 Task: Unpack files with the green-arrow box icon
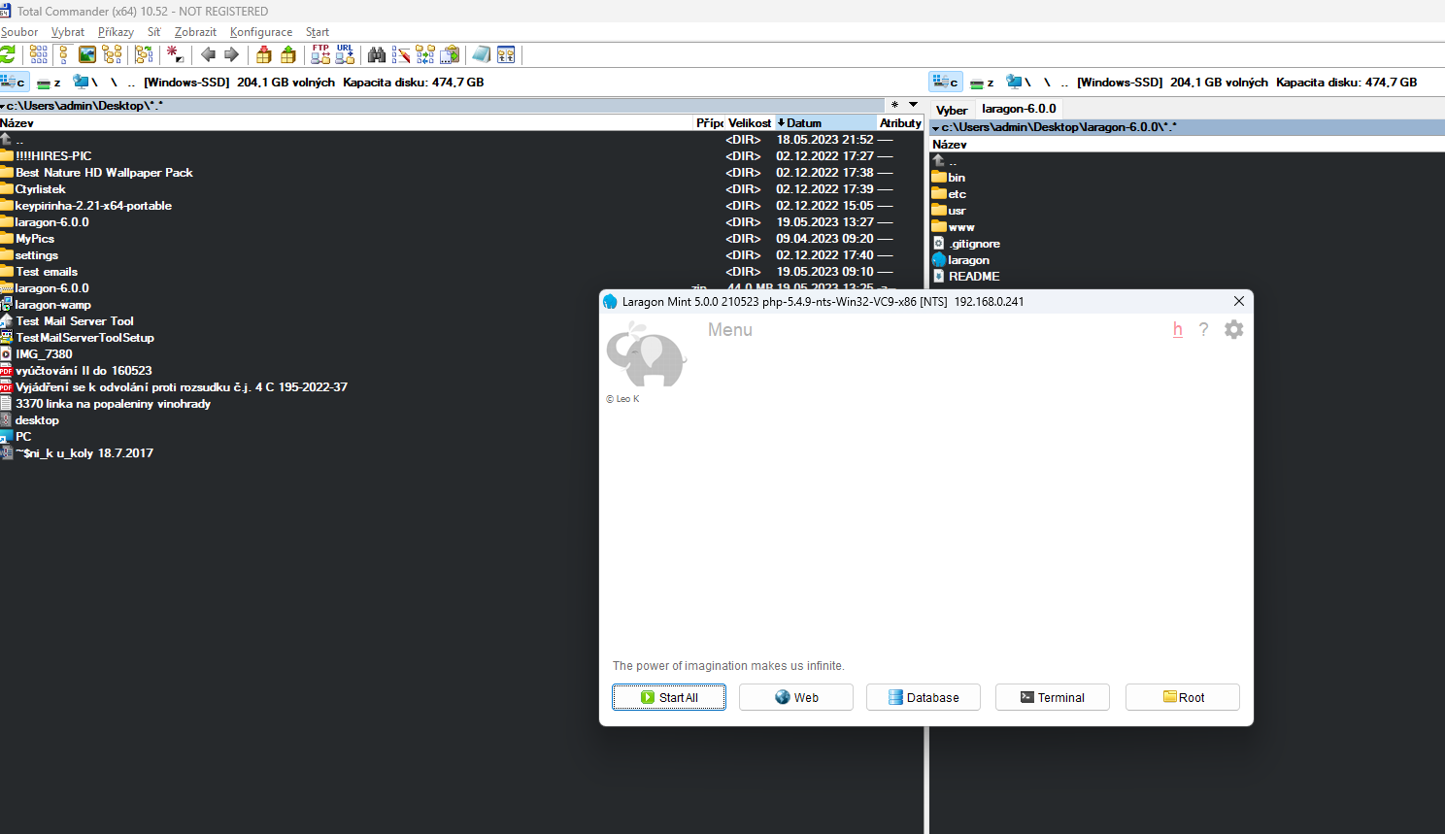point(288,55)
